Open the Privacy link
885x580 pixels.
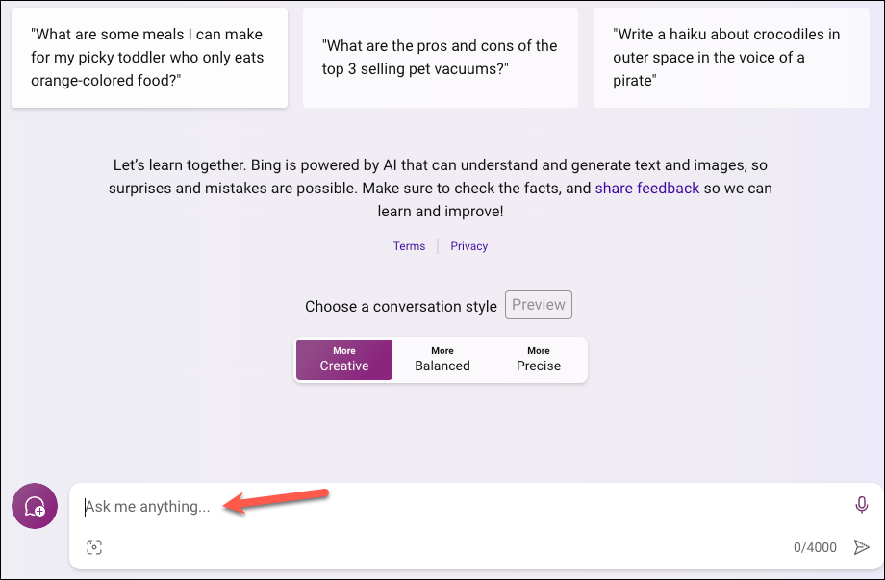(x=469, y=246)
